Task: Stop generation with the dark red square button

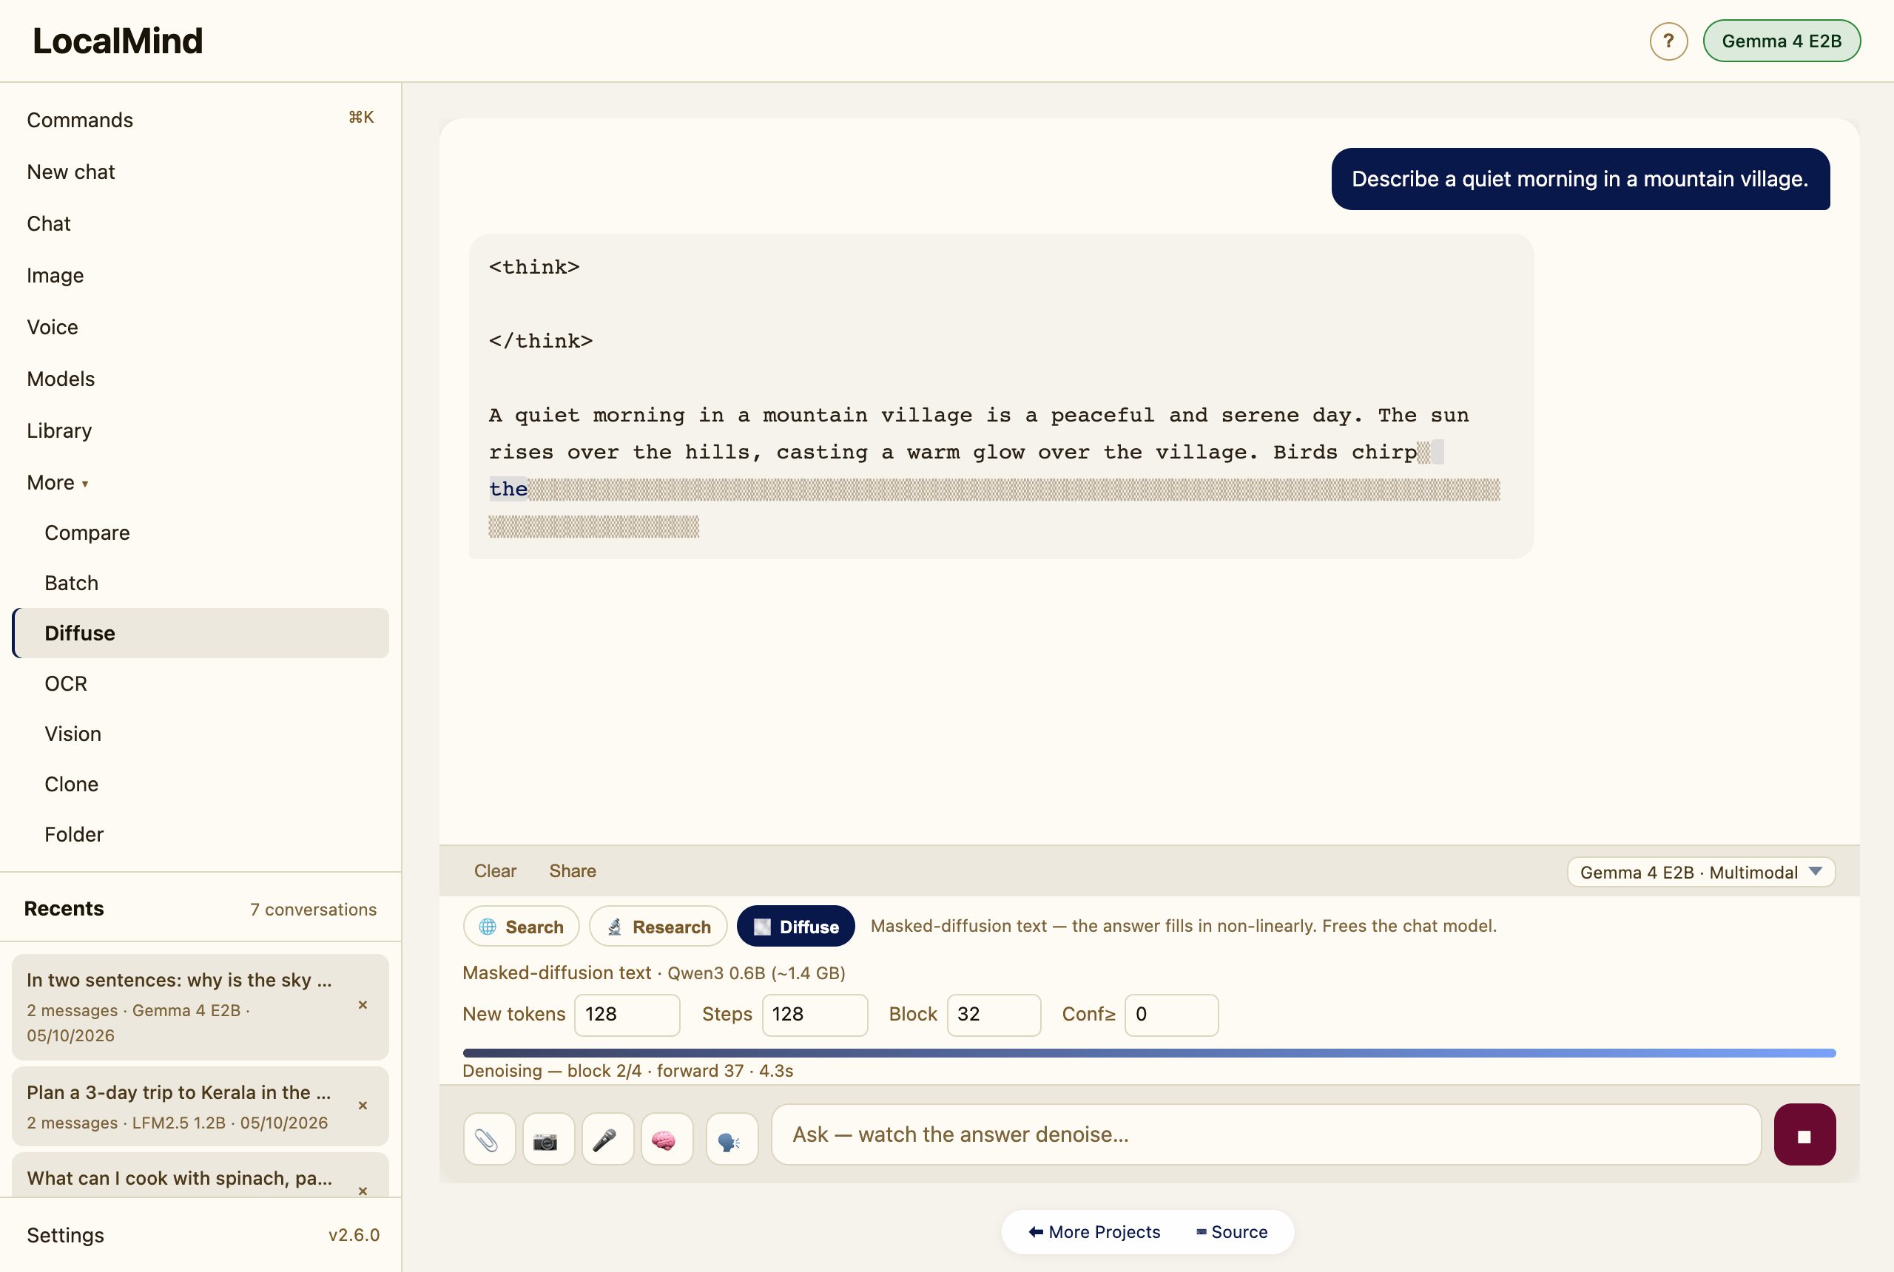Action: (1804, 1134)
